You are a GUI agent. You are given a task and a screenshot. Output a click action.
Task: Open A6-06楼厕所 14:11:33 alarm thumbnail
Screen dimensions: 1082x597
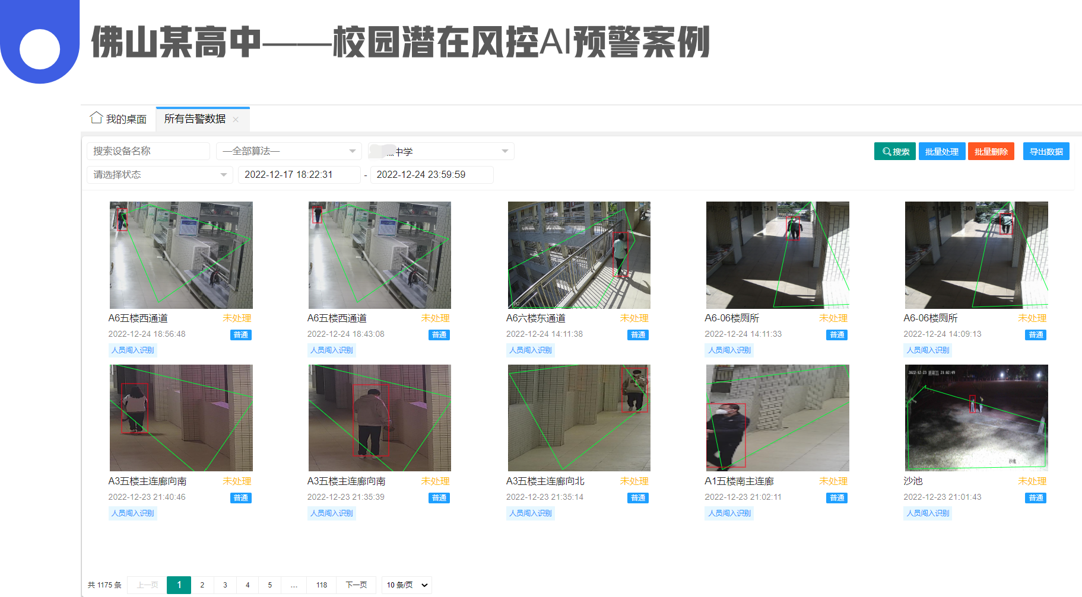click(778, 255)
